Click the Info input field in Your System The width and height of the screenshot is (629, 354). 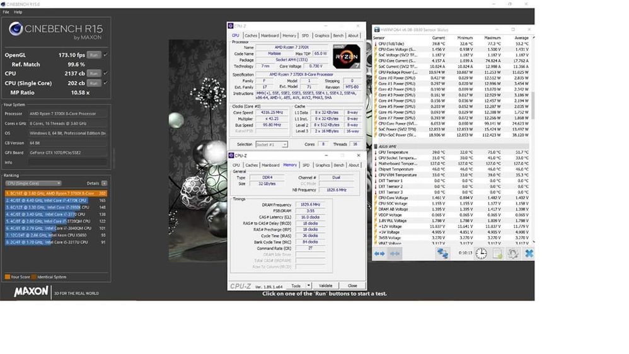(x=67, y=163)
